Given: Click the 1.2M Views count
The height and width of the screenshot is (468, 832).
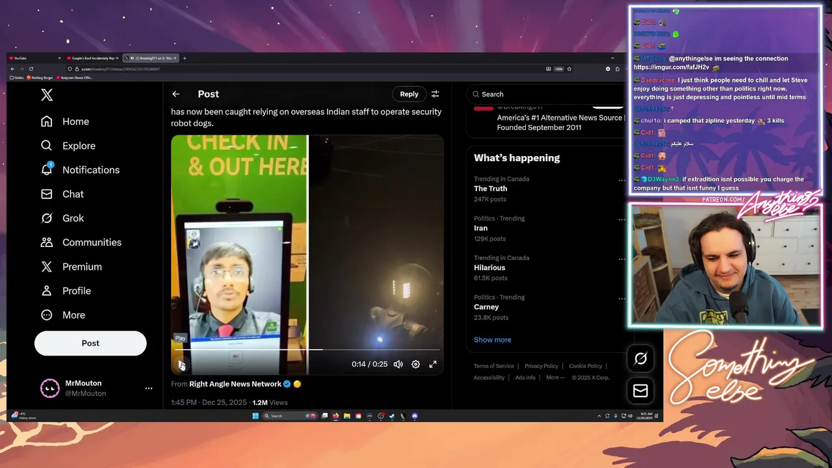Looking at the screenshot, I should tap(270, 403).
